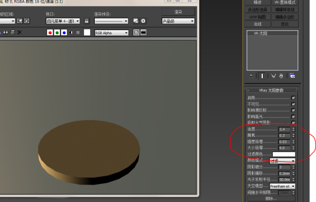Click the 光子发射半径 value field
The image size is (316, 202).
(284, 179)
